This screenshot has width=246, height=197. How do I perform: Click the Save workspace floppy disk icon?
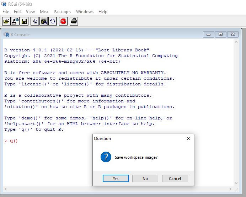coord(24,21)
